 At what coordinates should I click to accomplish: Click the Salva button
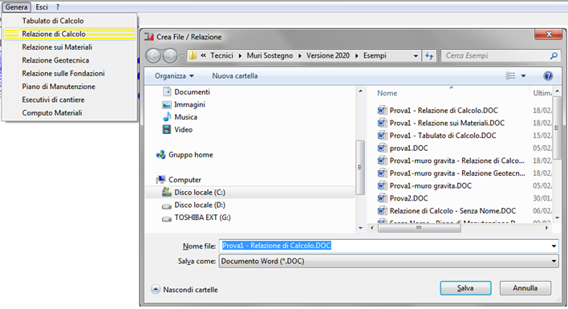click(x=465, y=288)
